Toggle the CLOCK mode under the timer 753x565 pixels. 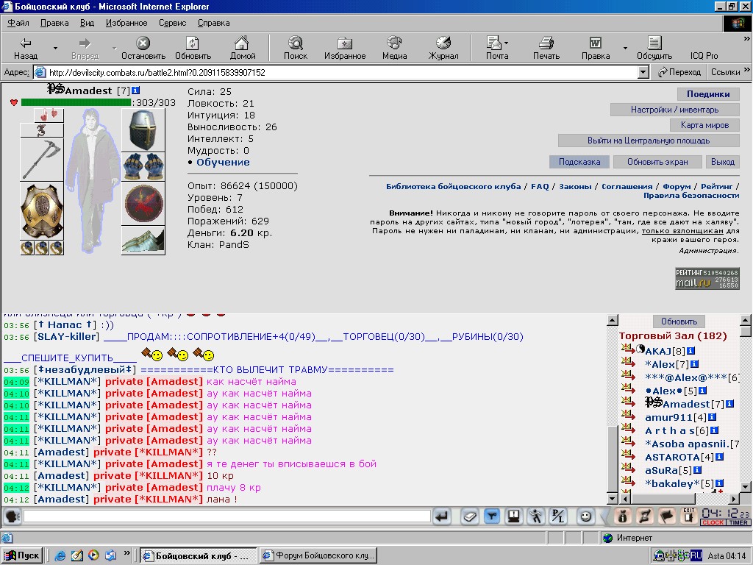click(713, 522)
